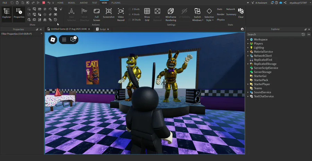This screenshot has width=312, height=161.
Task: Open the FILE menu
Action: pyautogui.click(x=5, y=3)
